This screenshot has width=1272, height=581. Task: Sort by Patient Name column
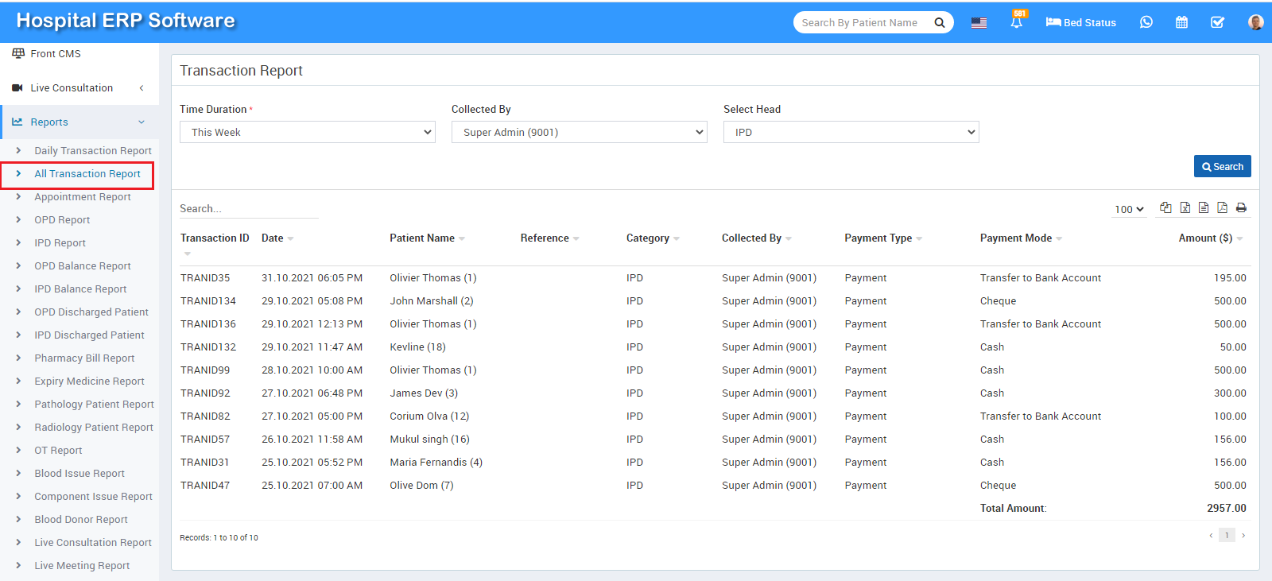(x=427, y=238)
